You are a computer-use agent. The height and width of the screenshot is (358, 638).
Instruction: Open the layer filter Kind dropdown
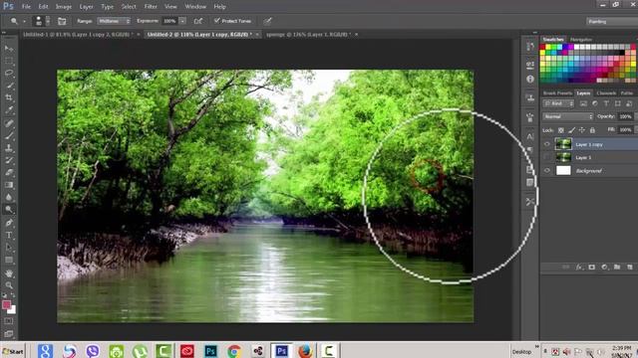point(558,103)
